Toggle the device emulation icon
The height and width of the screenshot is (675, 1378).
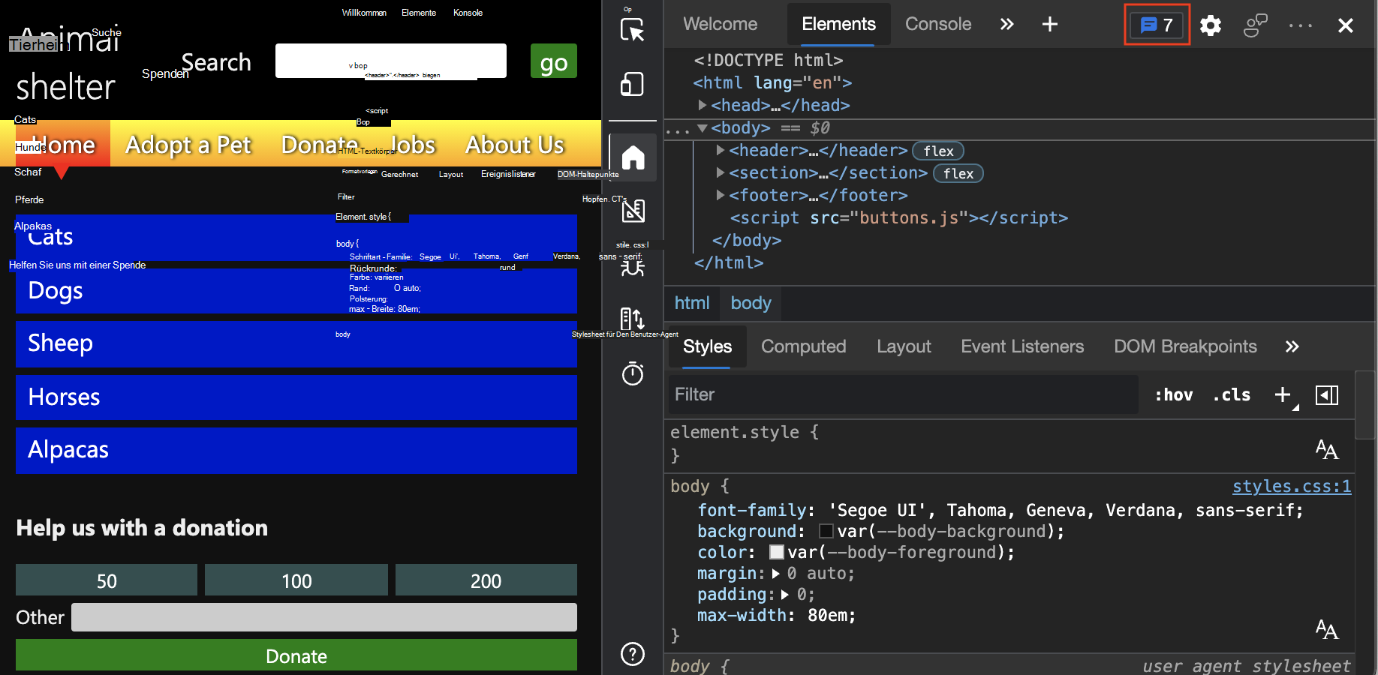[x=633, y=84]
